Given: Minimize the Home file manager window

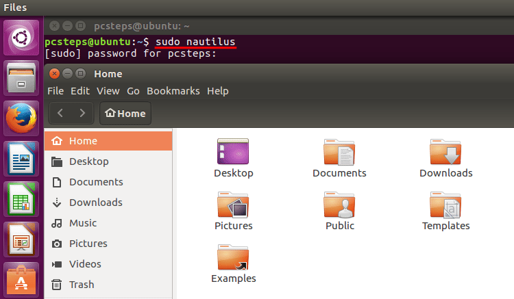Looking at the screenshot, I should tap(68, 74).
